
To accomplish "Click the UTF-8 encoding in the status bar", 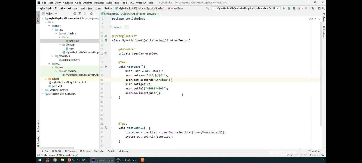I will point(304,155).
